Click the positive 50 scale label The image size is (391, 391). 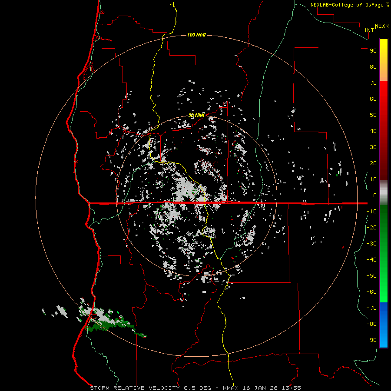pos(373,115)
